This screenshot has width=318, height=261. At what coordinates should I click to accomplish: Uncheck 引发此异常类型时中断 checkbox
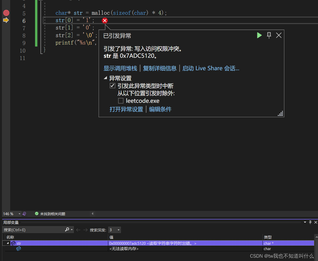[x=112, y=85]
